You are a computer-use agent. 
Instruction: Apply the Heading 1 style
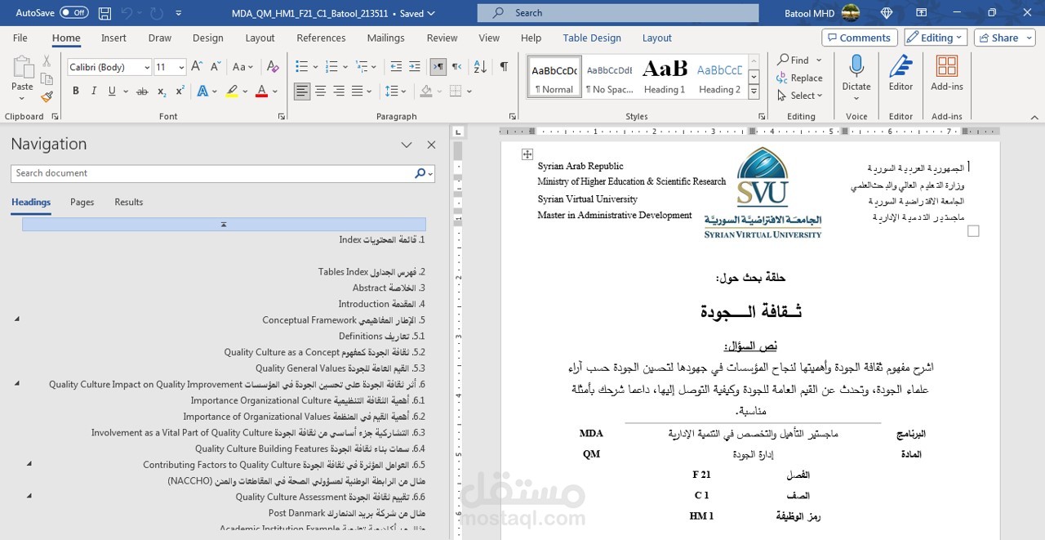(x=665, y=77)
